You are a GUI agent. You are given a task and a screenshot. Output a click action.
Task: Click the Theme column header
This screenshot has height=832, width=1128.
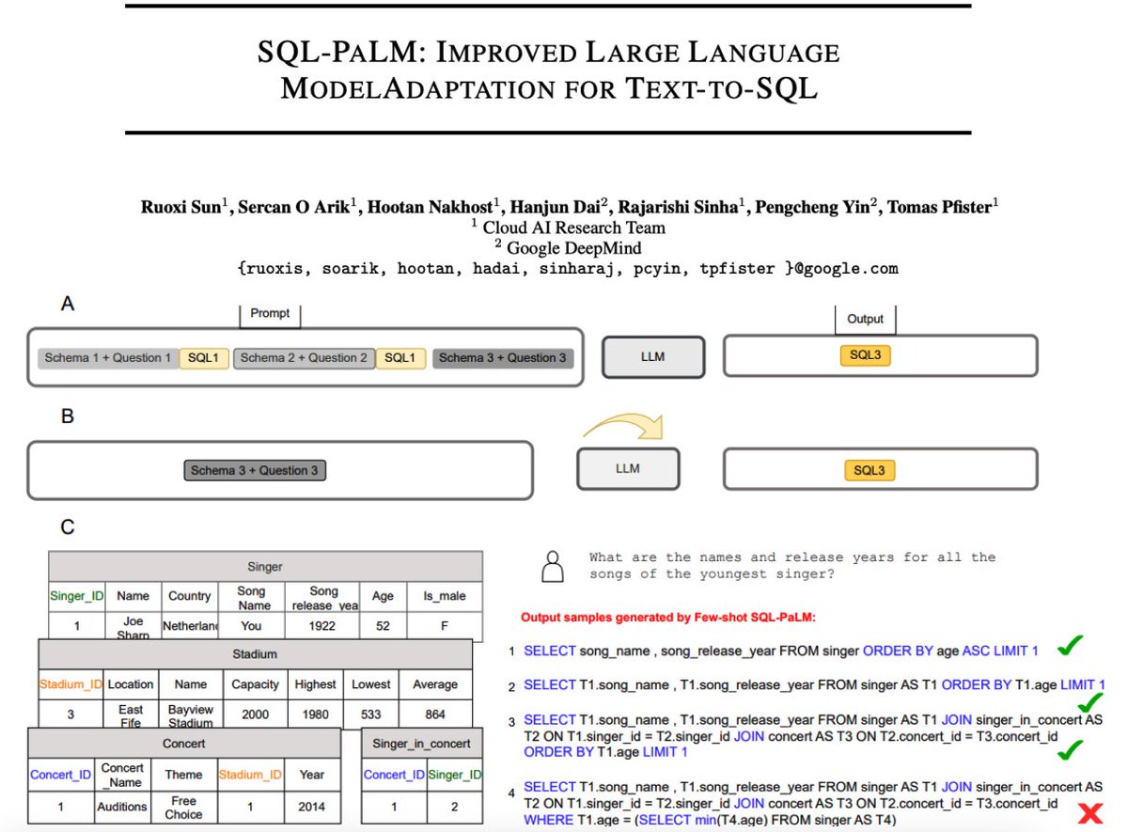pos(183,775)
